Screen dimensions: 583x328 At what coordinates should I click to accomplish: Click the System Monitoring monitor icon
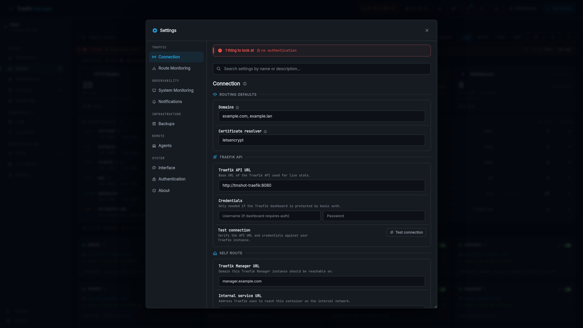point(154,91)
